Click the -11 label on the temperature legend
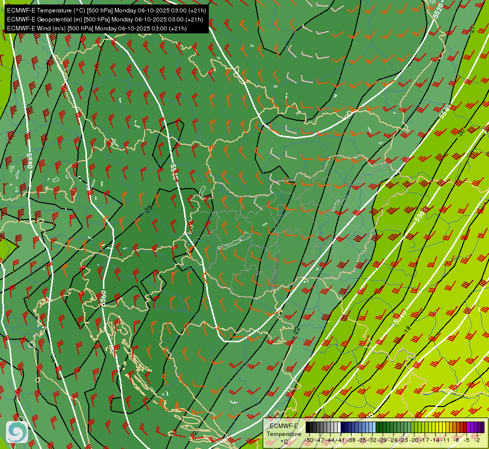 [446, 440]
